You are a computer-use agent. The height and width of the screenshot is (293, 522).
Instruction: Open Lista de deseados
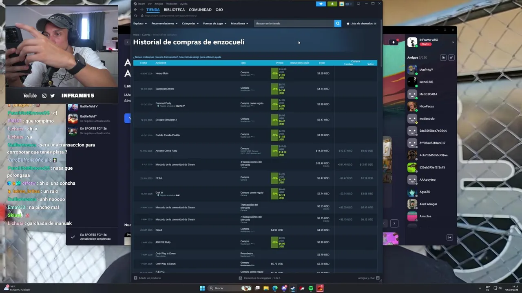361,24
